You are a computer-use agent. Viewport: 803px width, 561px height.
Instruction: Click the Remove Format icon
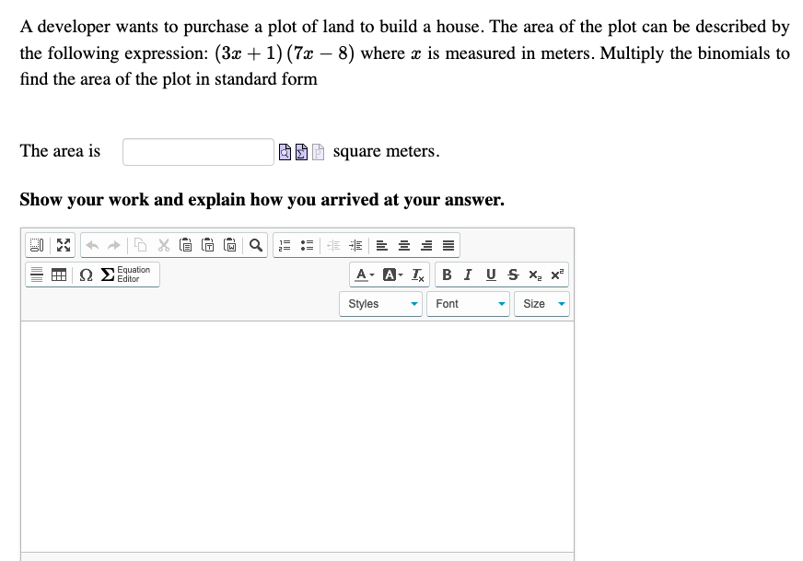418,275
